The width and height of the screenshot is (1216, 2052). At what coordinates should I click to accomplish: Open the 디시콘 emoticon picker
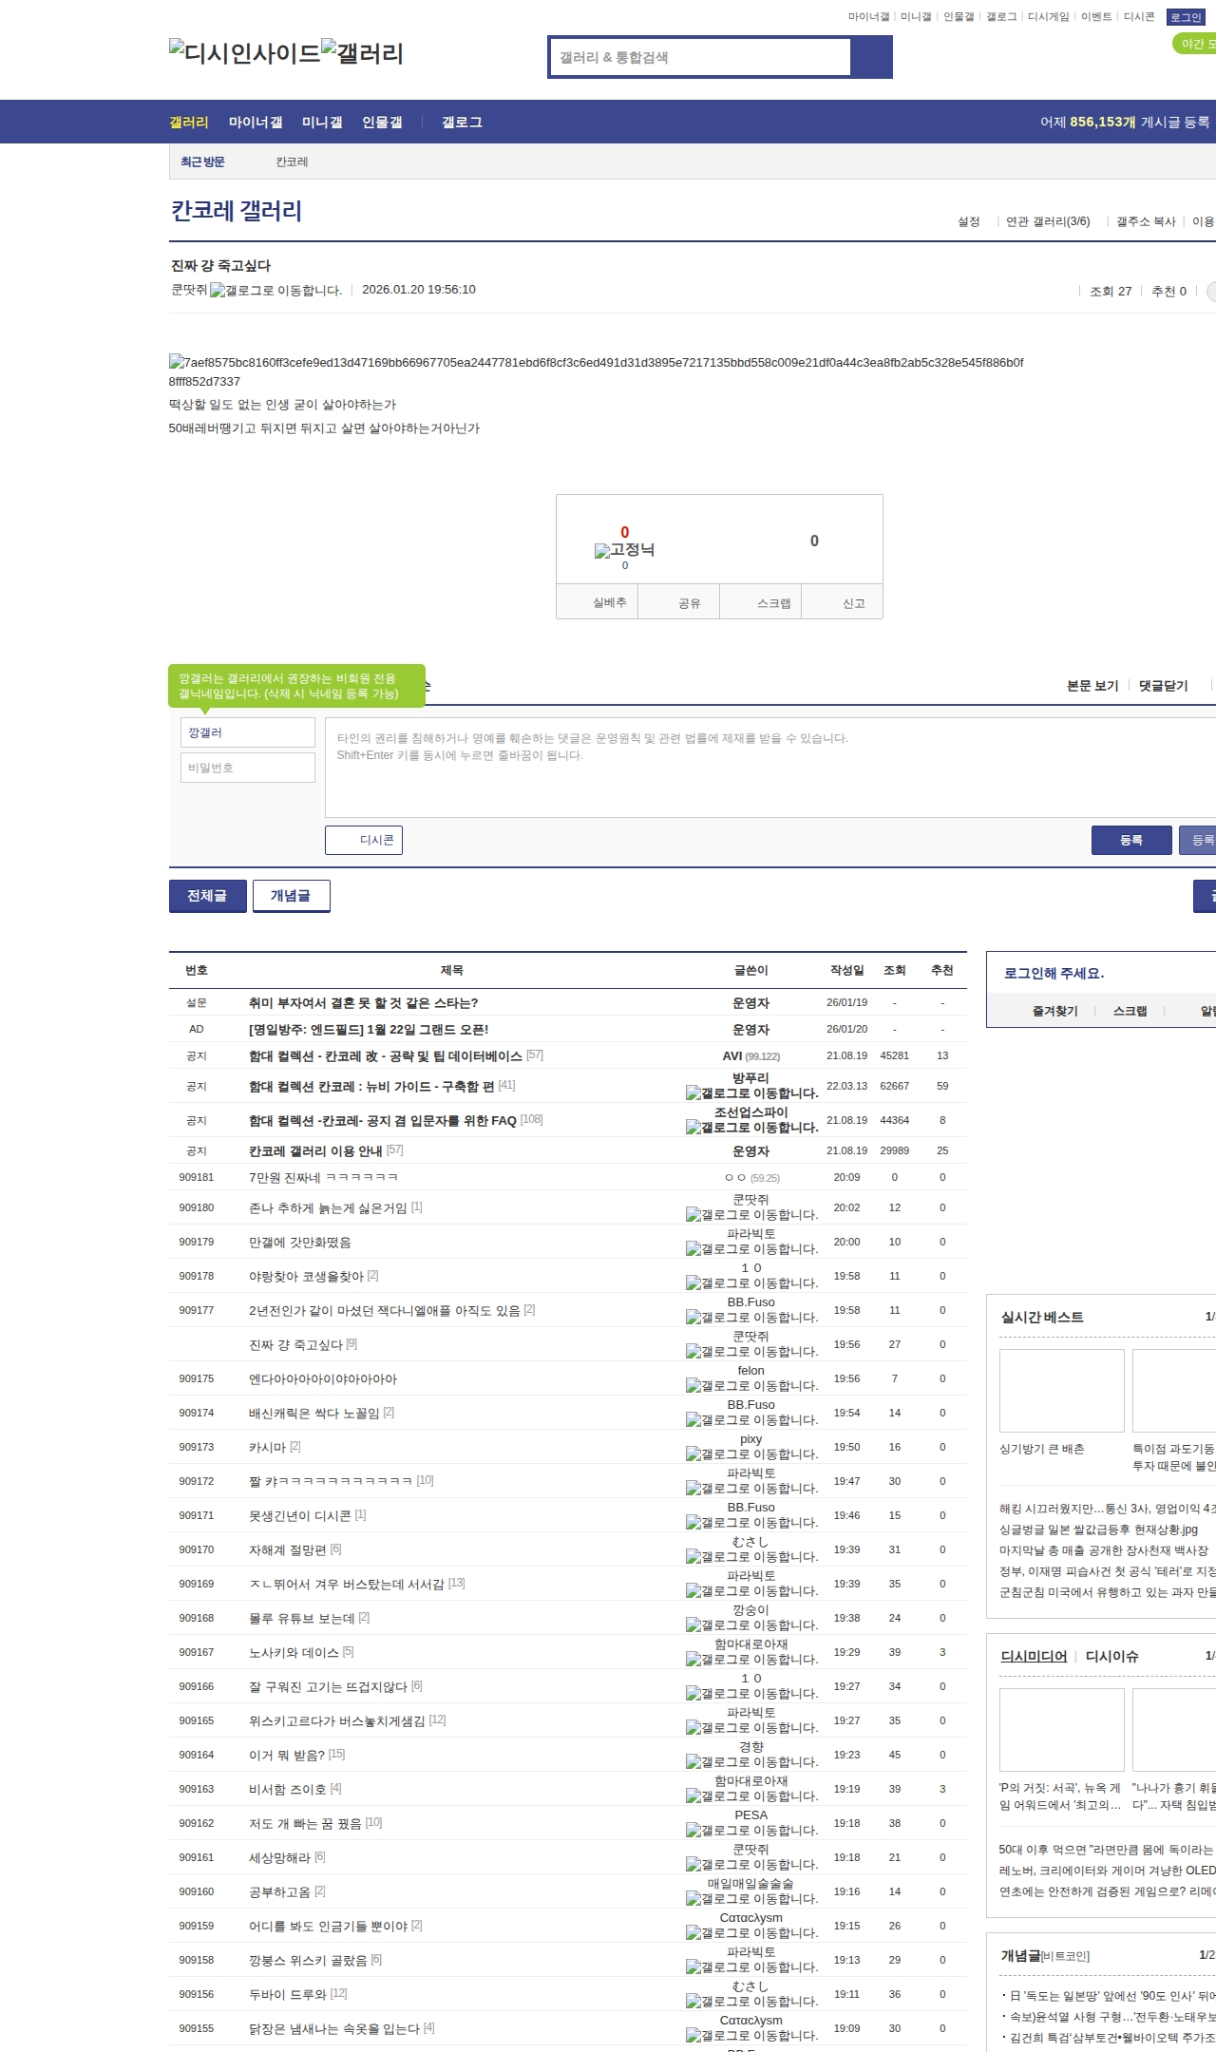(364, 840)
